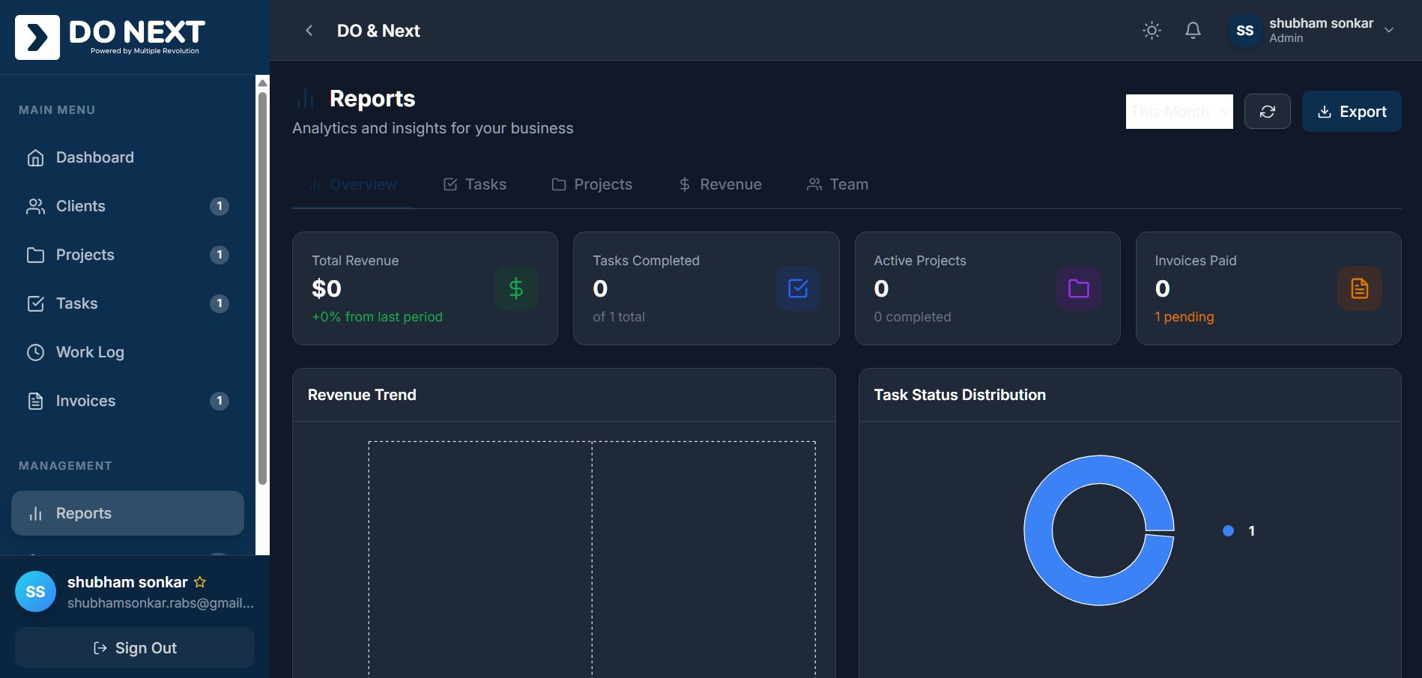Click the back arrow beside DO & Next
The height and width of the screenshot is (678, 1422).
309,31
